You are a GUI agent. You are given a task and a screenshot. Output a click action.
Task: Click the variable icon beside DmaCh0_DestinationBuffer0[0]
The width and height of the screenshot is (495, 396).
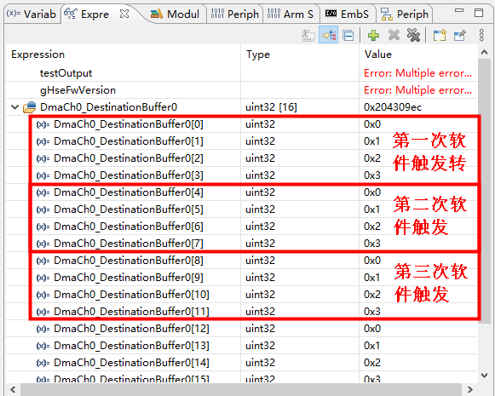click(x=43, y=124)
